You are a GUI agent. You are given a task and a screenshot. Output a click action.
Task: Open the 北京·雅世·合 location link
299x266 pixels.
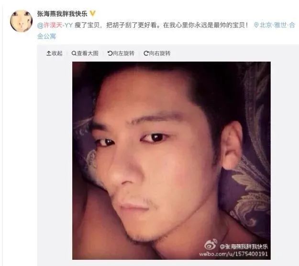coord(277,25)
